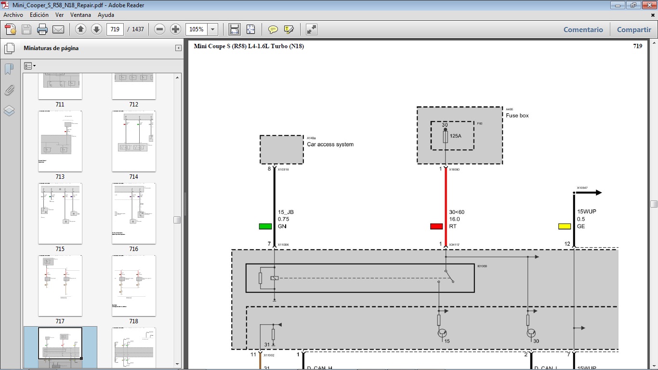Click the "15_JB" wire label

point(286,212)
